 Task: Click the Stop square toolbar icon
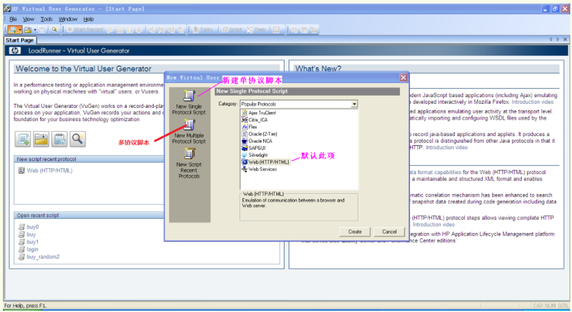click(x=120, y=29)
